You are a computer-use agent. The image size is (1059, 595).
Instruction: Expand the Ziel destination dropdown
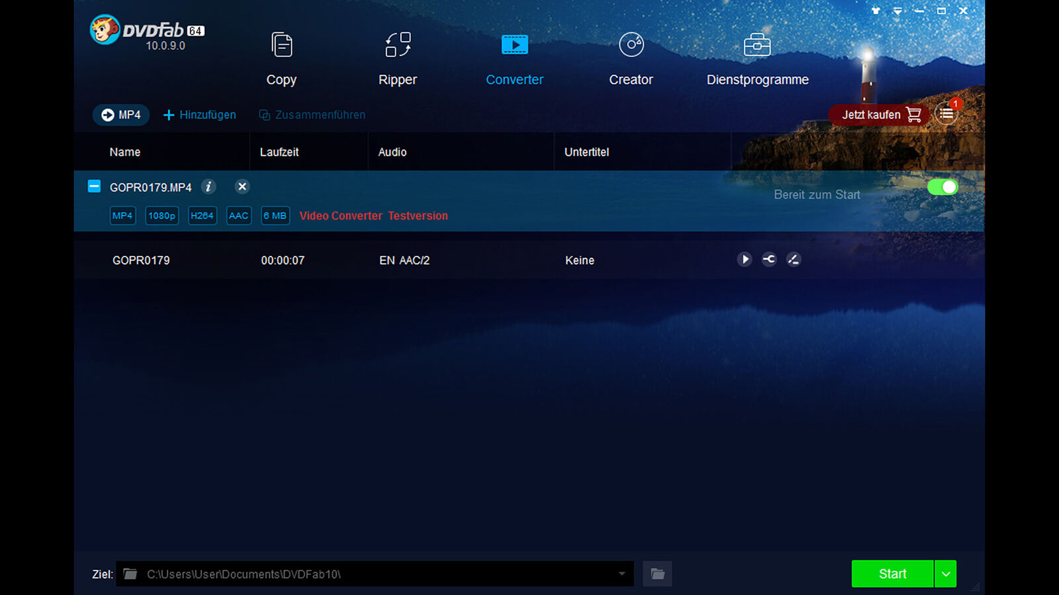[x=621, y=574]
